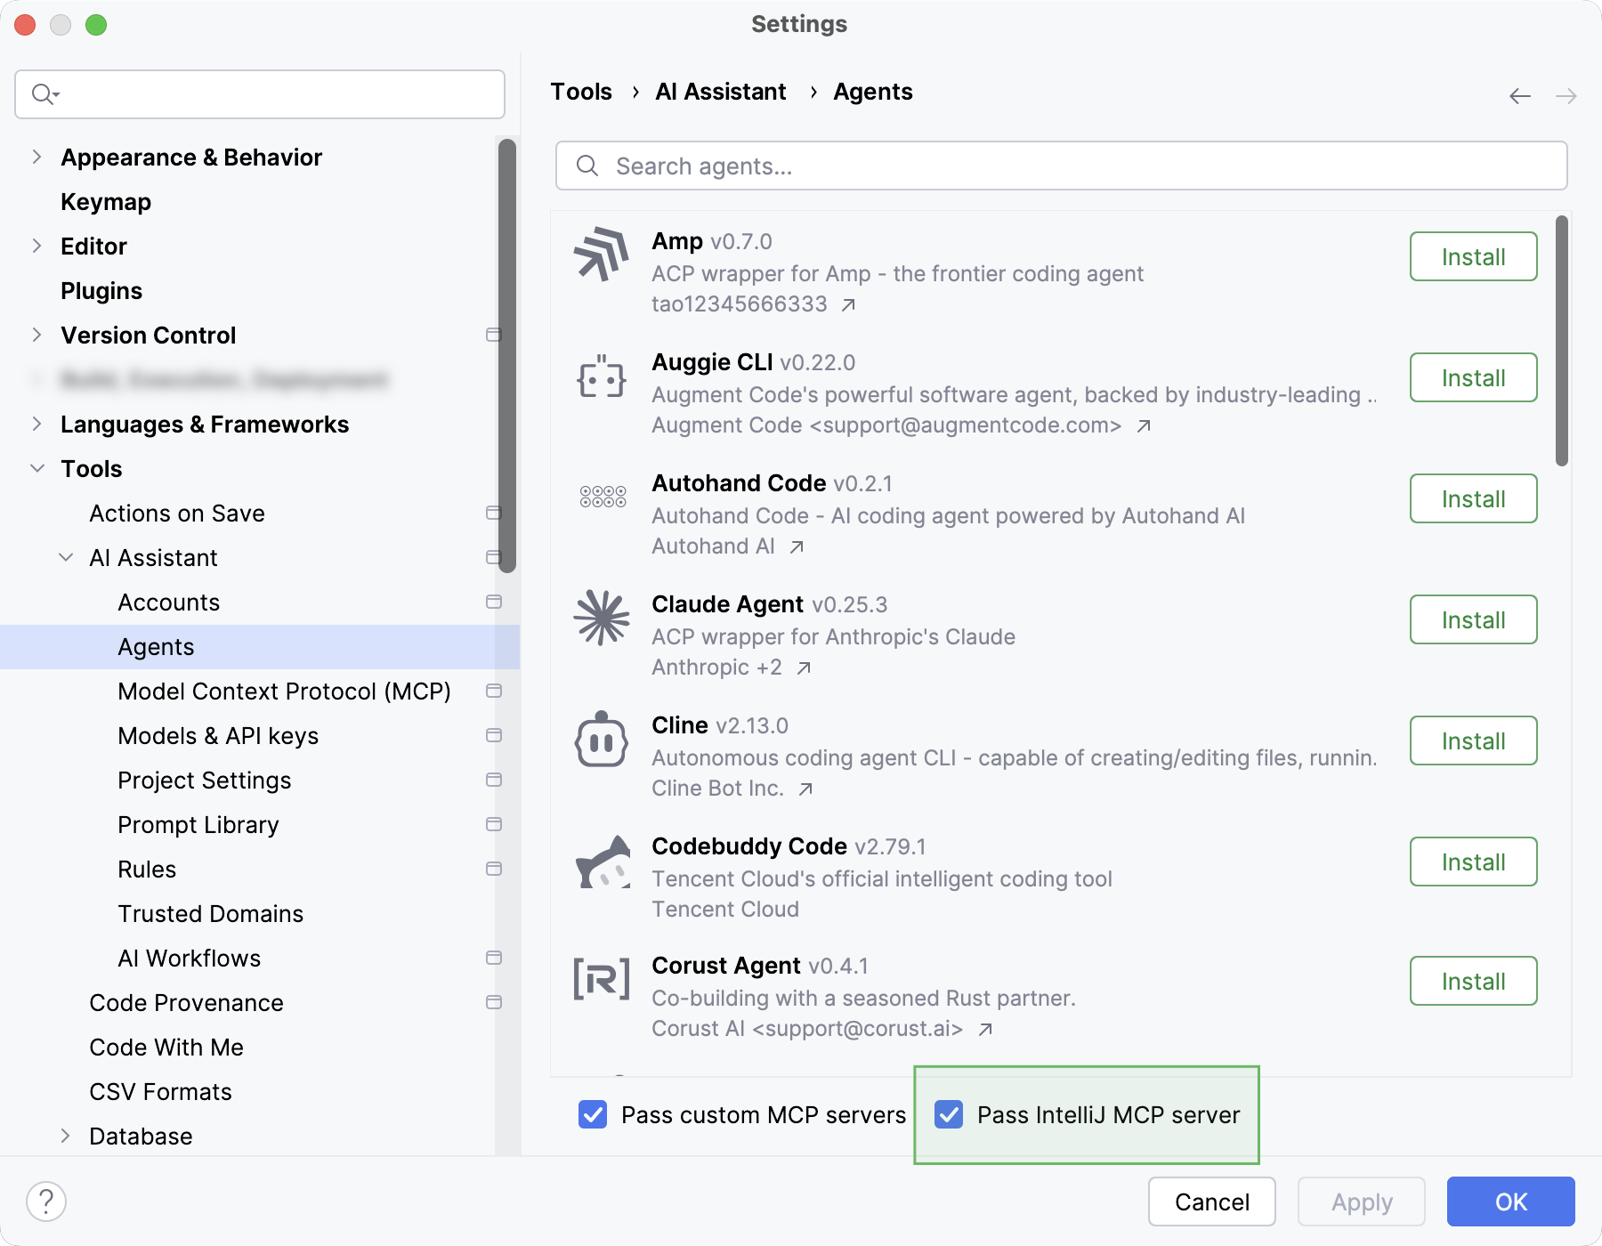The height and width of the screenshot is (1246, 1602).
Task: Open help with the question mark button
Action: (46, 1201)
